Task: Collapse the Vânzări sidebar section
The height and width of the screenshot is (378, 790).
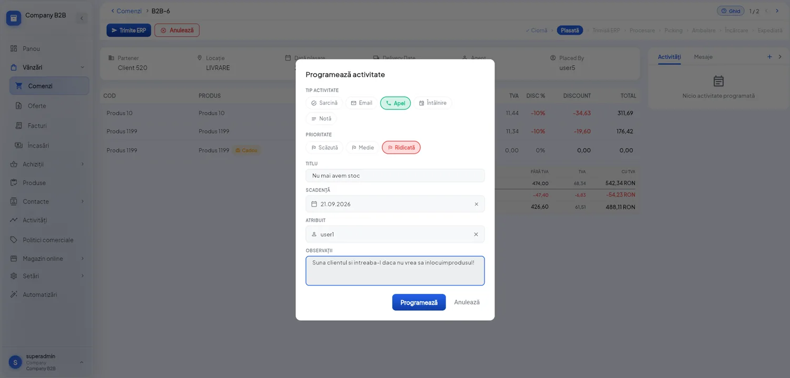Action: (49, 67)
